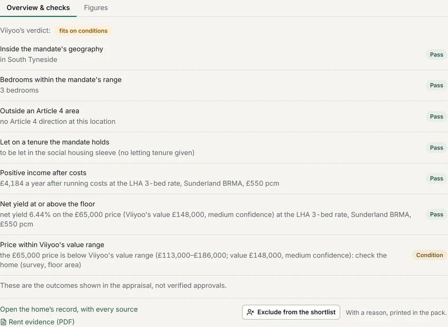The width and height of the screenshot is (448, 327).
Task: Click the 'not verified approvals' disclaimer line
Action: (113, 286)
